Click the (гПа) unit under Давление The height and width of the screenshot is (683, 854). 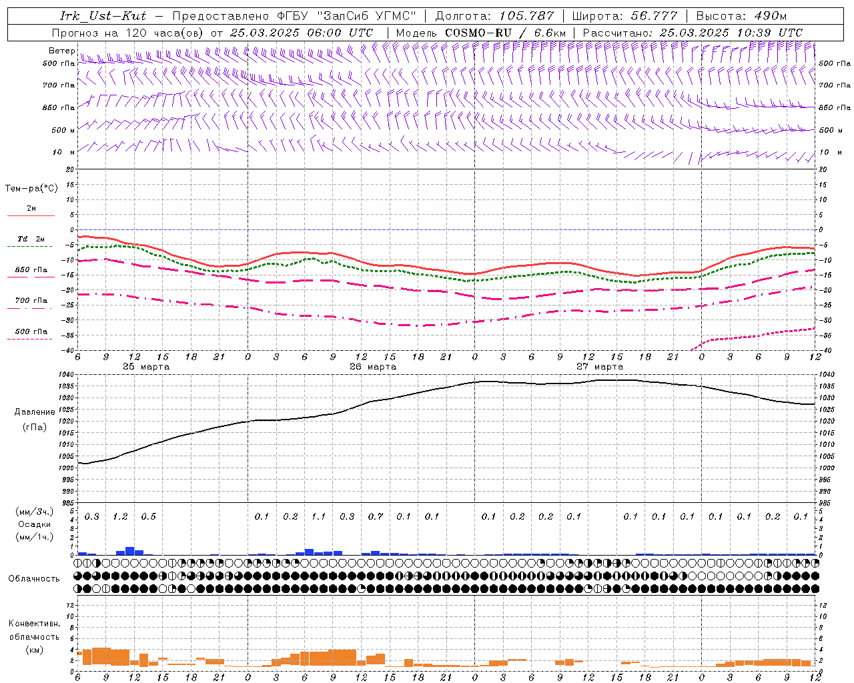click(x=35, y=427)
